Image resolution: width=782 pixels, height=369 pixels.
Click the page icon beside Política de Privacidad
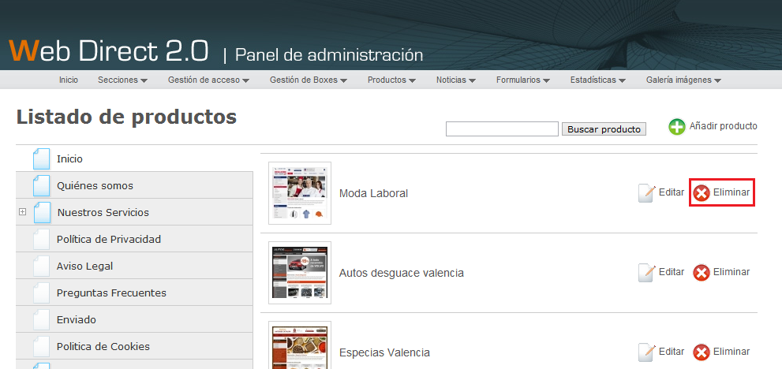(x=41, y=240)
